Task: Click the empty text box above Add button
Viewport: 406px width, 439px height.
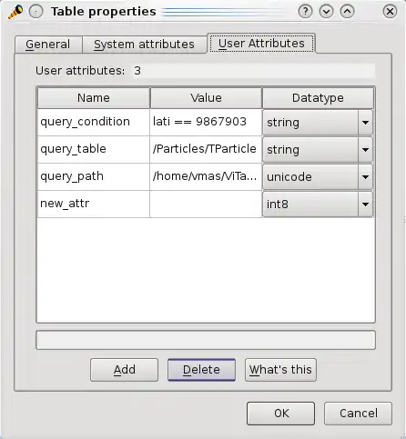Action: coord(206,340)
